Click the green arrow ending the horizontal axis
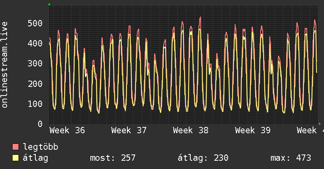 click(320, 124)
